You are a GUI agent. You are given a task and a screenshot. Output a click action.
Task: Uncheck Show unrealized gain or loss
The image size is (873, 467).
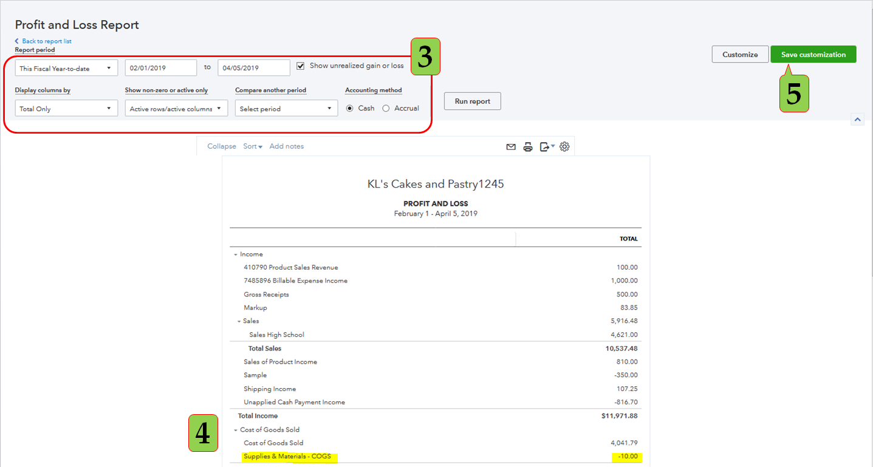point(301,66)
